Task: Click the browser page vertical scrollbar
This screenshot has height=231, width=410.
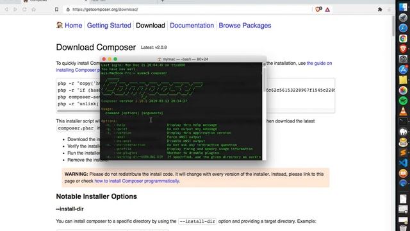Action: 393,26
